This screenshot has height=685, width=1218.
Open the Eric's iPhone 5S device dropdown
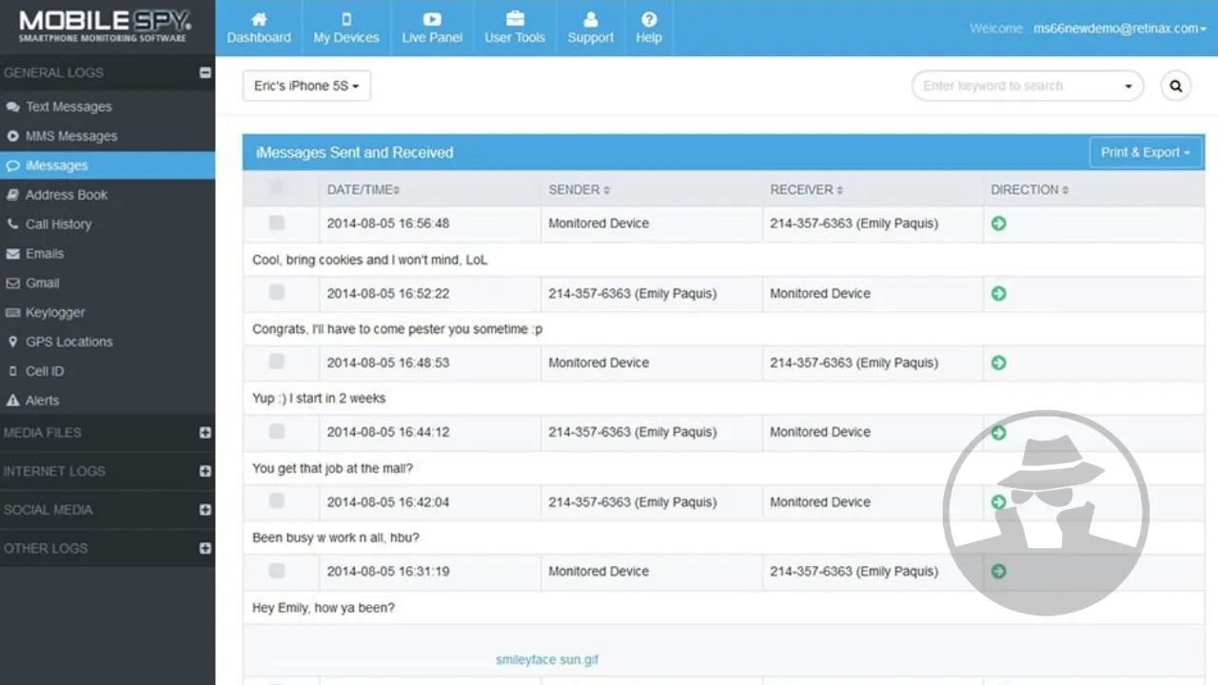tap(306, 86)
